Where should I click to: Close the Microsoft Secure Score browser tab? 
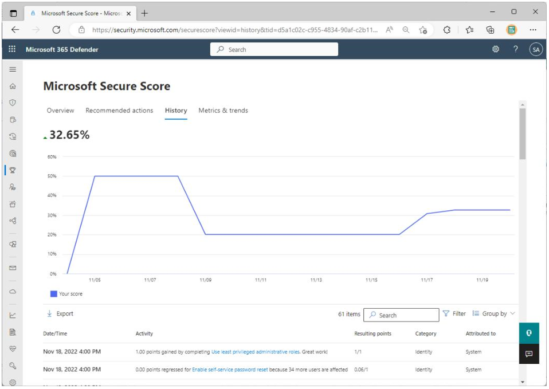click(x=128, y=14)
